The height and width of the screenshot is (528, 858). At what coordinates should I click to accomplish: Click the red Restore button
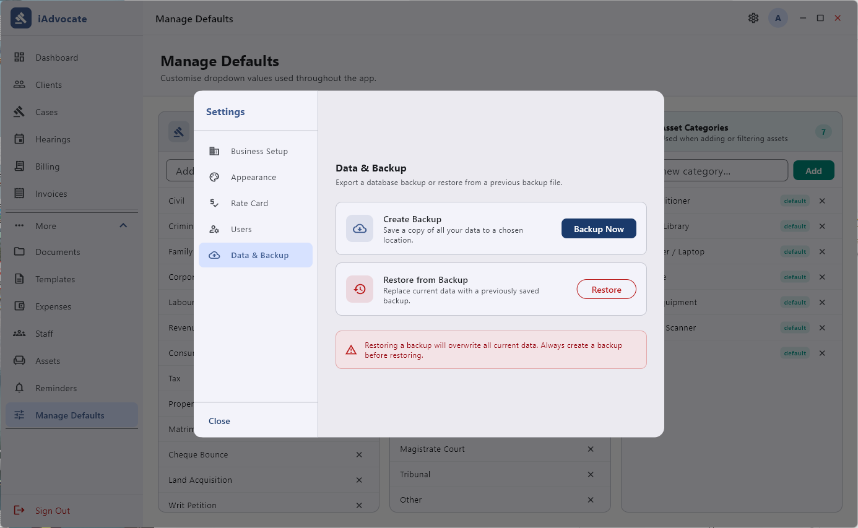(x=606, y=289)
